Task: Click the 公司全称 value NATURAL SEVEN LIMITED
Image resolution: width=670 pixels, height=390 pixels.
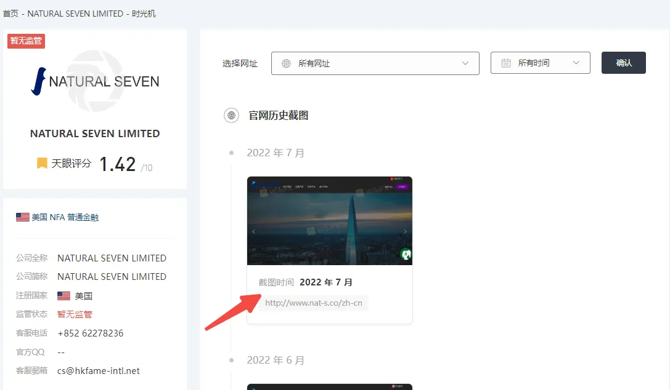Action: pyautogui.click(x=112, y=258)
